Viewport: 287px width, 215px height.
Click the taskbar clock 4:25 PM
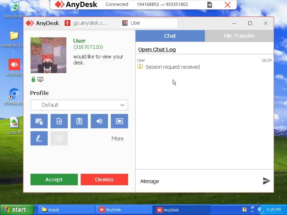(274, 210)
